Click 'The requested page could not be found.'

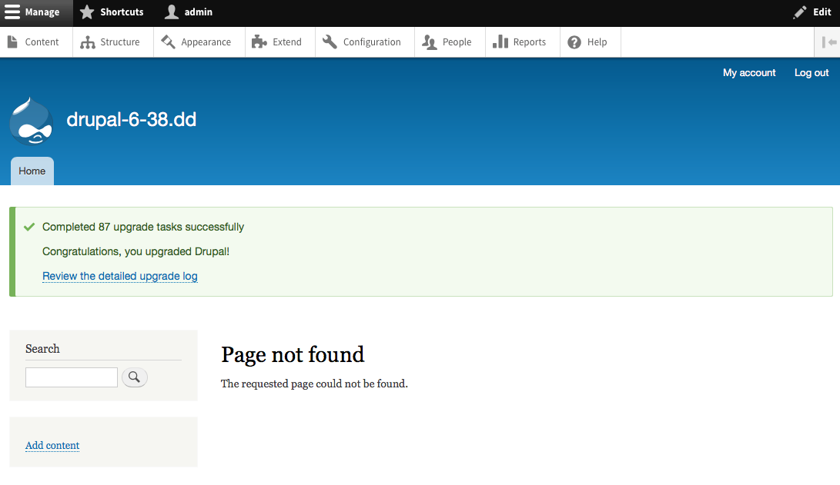314,384
